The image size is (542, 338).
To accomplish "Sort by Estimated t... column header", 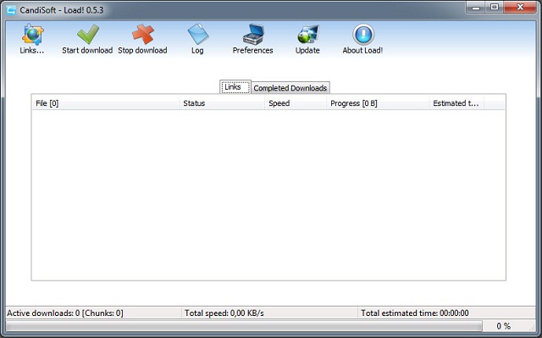I will (x=456, y=103).
